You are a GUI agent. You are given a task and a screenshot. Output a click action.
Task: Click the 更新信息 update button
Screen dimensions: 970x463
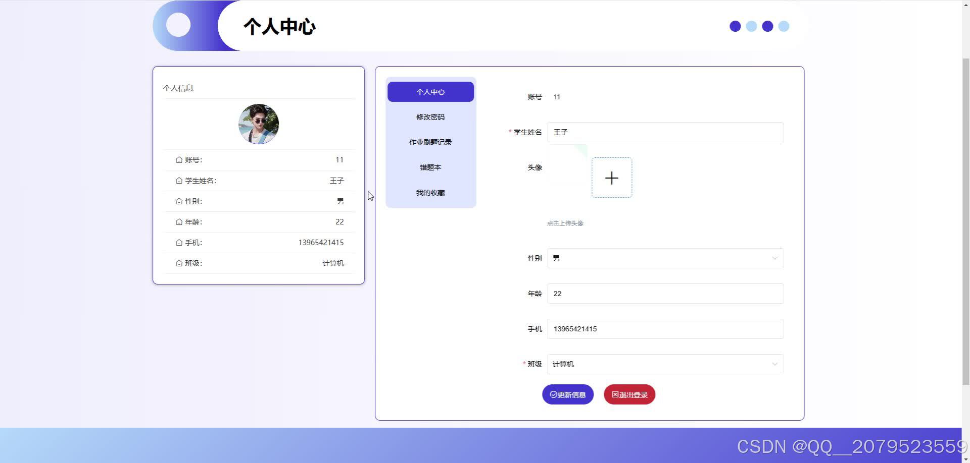(x=568, y=394)
